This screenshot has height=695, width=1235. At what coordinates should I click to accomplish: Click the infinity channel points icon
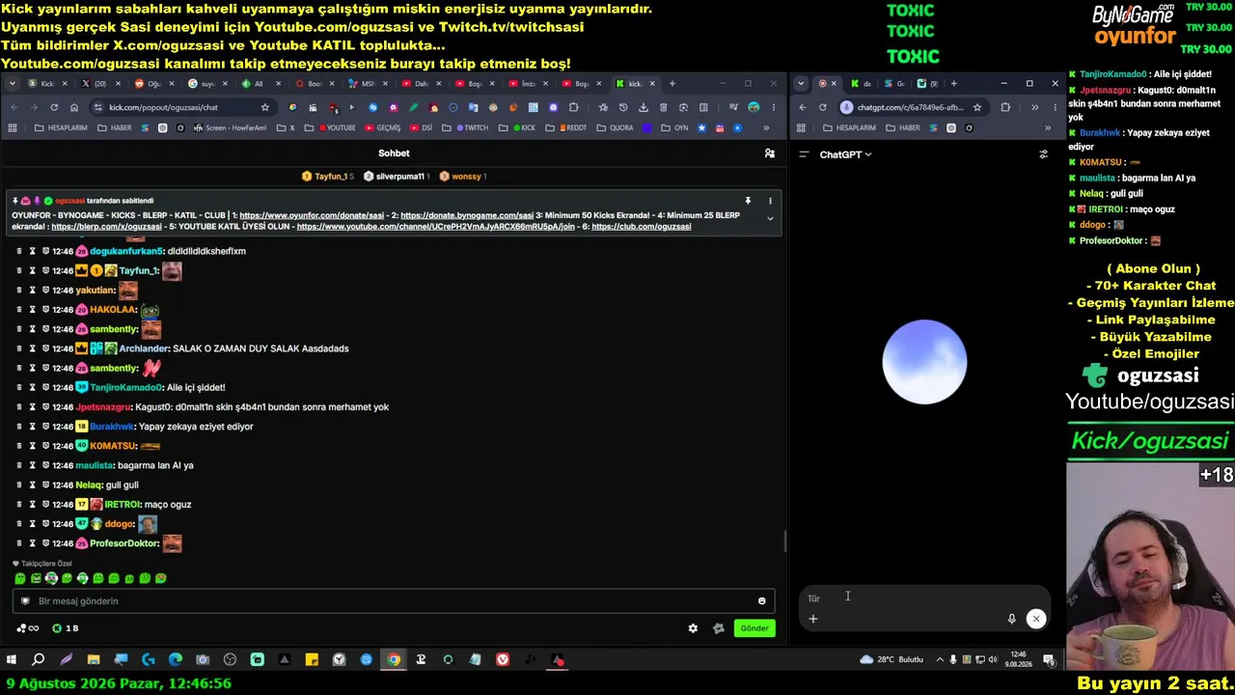[x=28, y=628]
